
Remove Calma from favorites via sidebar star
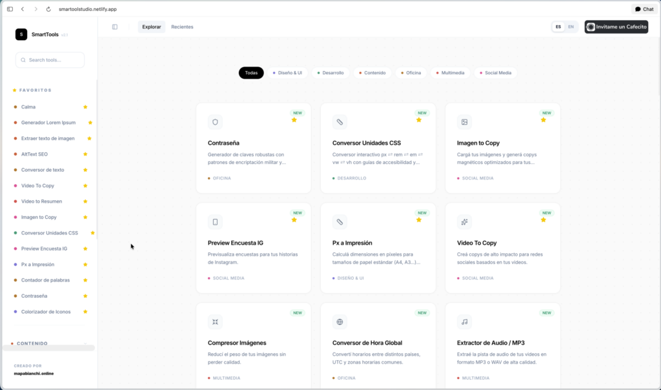(x=85, y=107)
